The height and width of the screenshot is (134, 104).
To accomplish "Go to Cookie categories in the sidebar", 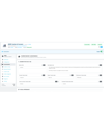I will (7, 74).
